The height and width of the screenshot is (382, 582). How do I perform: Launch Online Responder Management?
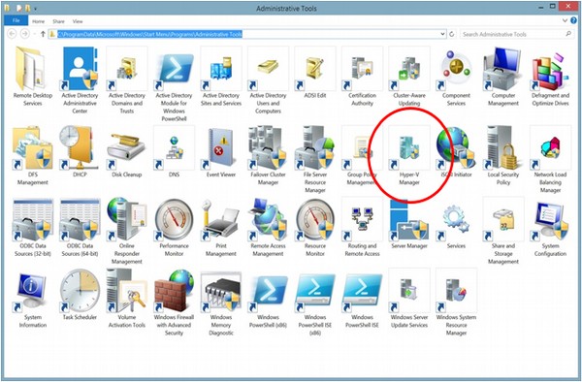pyautogui.click(x=126, y=231)
